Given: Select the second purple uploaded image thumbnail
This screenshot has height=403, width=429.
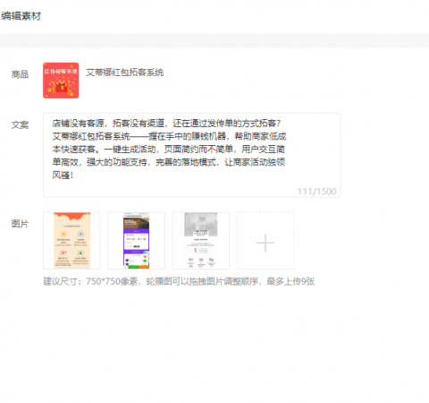Looking at the screenshot, I should pyautogui.click(x=136, y=241).
